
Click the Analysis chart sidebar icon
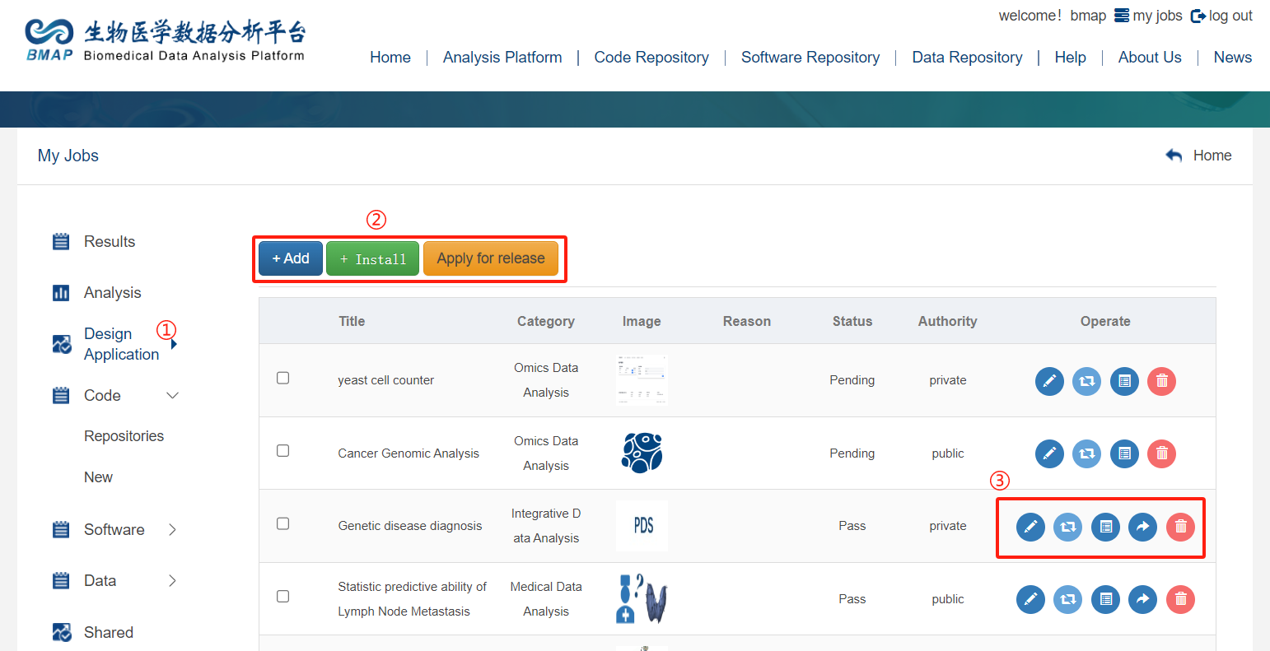pyautogui.click(x=61, y=293)
